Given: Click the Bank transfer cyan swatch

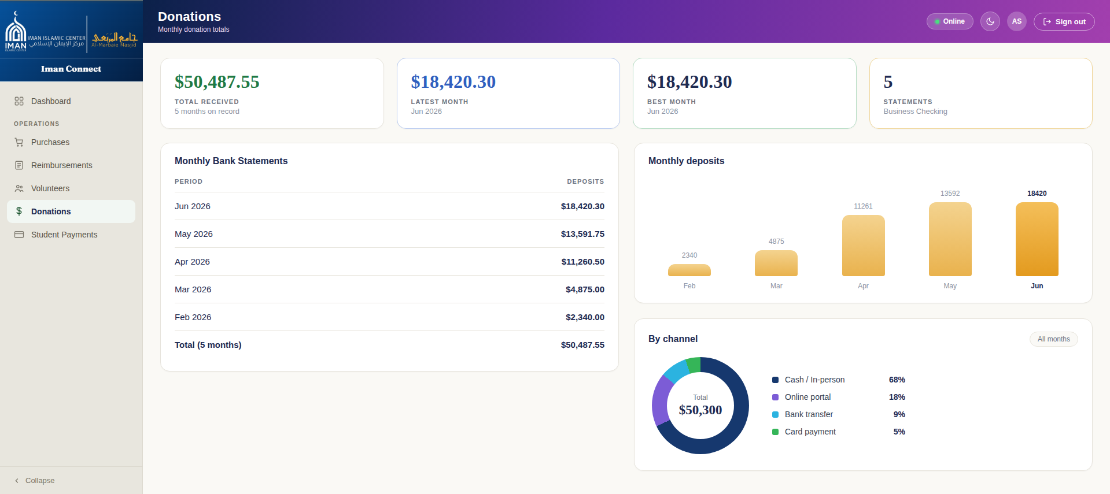Looking at the screenshot, I should [x=776, y=414].
